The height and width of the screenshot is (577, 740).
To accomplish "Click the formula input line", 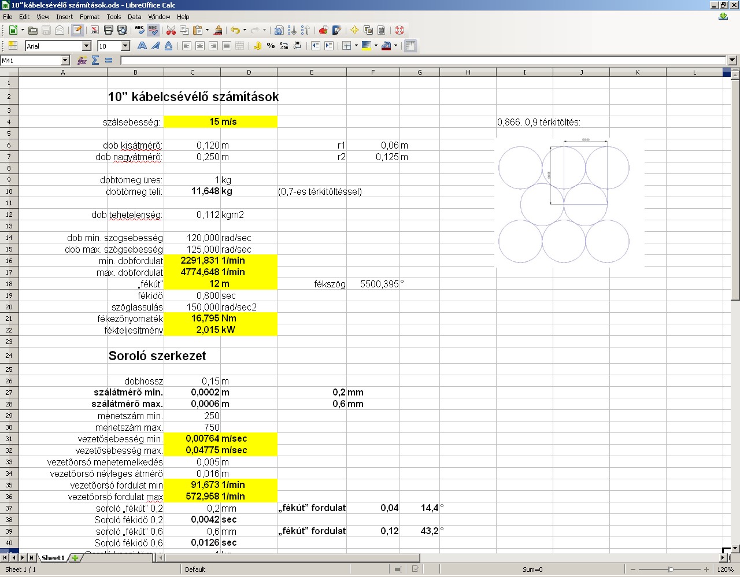I will [422, 60].
